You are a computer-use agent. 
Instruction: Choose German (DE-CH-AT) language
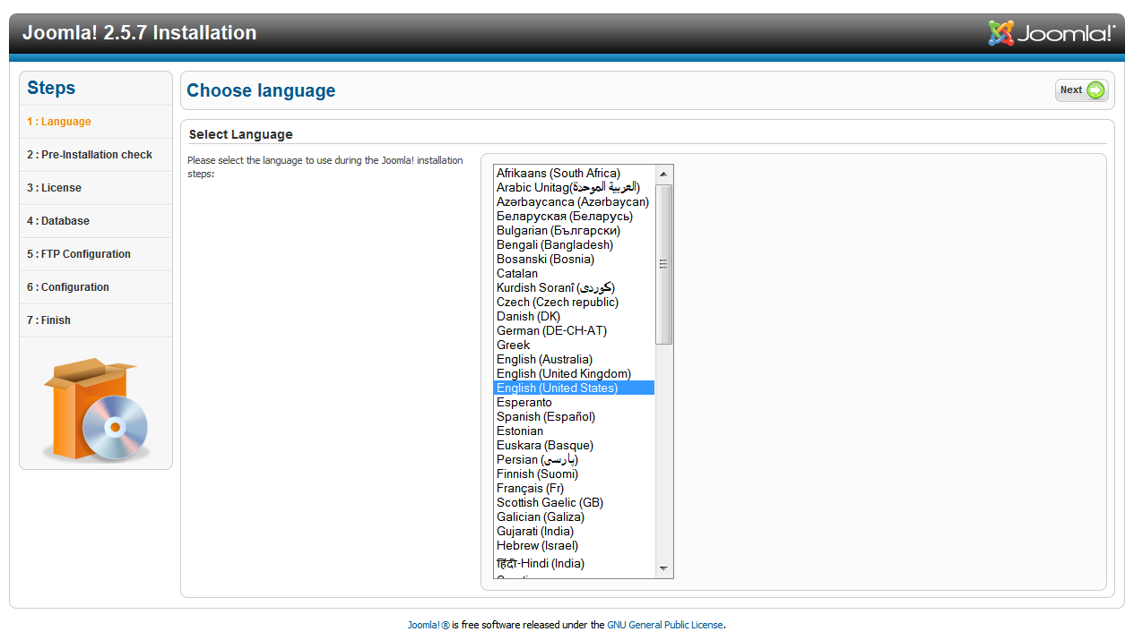(x=574, y=331)
